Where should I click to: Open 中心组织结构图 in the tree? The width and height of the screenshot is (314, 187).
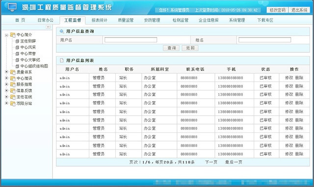(x=34, y=66)
